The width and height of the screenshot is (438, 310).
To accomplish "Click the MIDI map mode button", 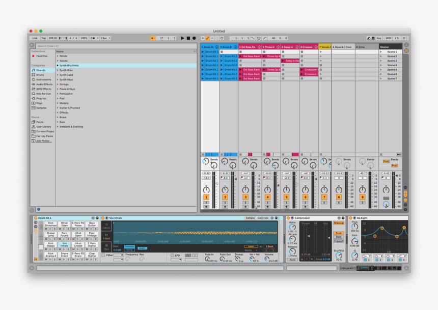I will coord(388,38).
